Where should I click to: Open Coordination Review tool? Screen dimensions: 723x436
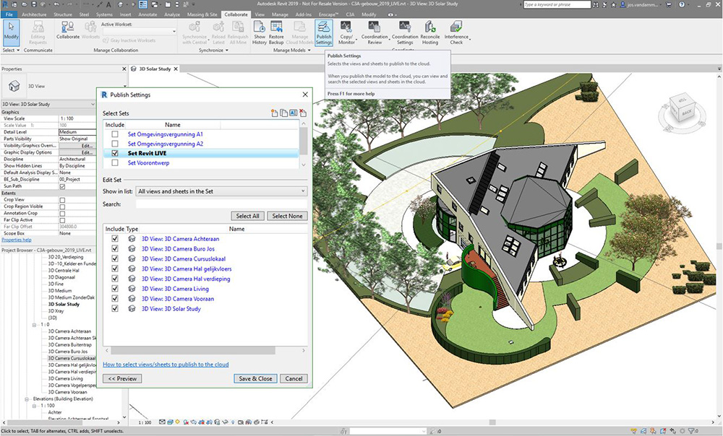(x=375, y=32)
